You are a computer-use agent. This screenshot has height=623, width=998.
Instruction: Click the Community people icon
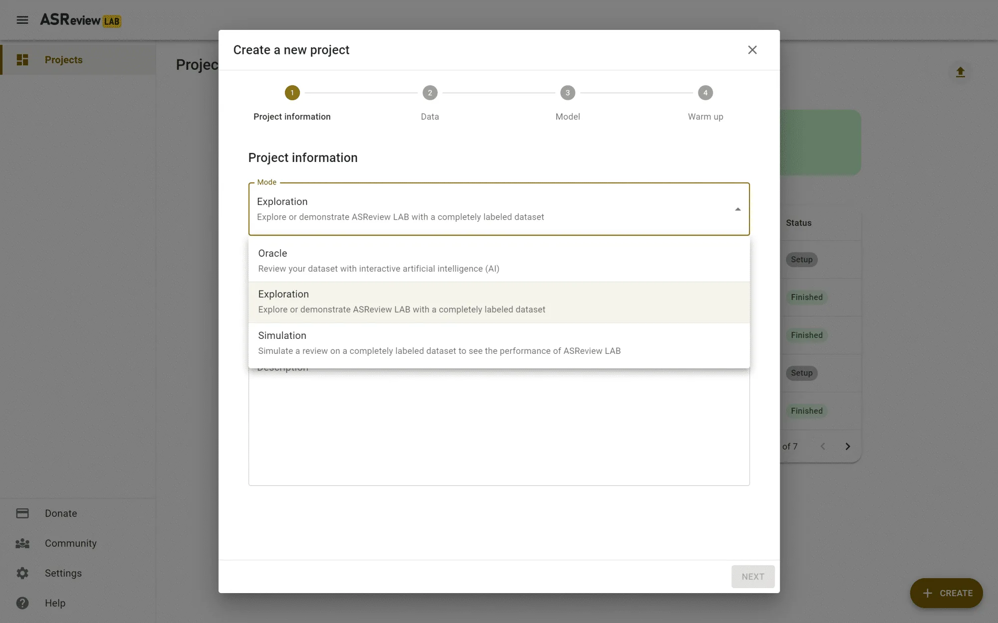[x=22, y=543]
